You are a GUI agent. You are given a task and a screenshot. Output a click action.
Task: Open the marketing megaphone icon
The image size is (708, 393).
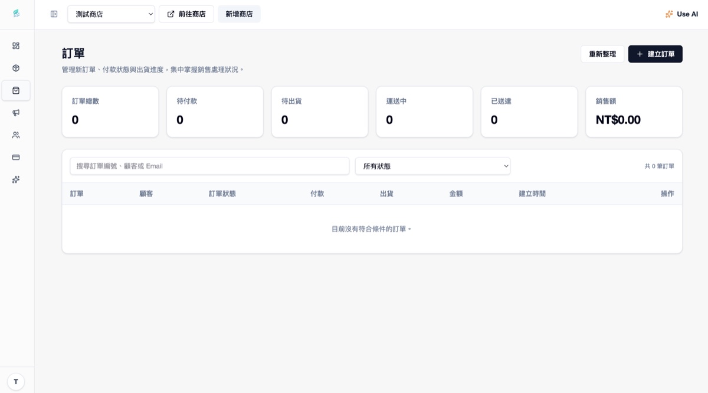pyautogui.click(x=16, y=113)
